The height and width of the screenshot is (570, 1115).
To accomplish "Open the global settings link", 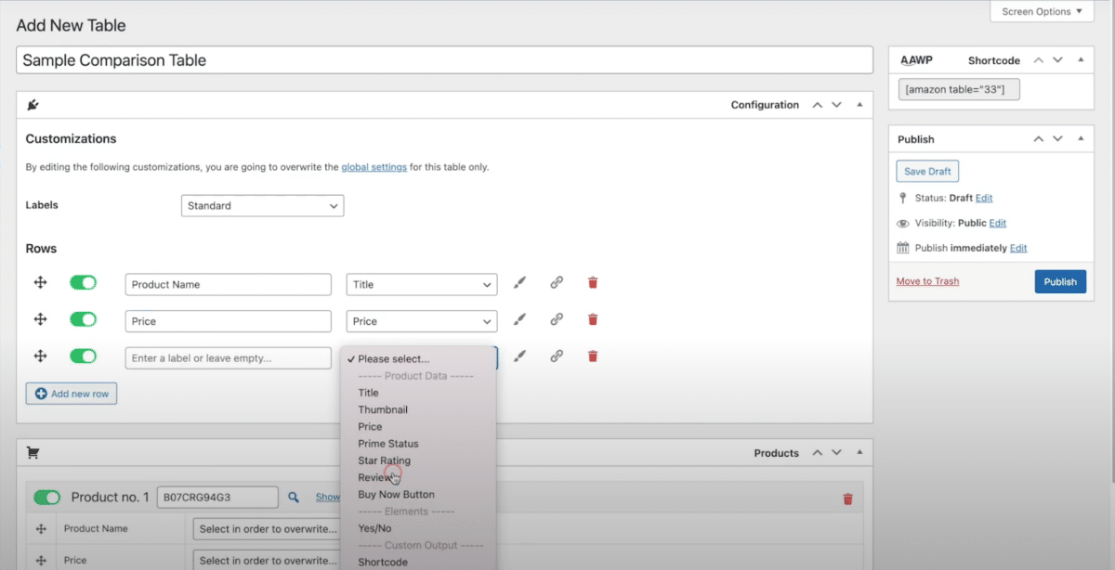I will 374,167.
